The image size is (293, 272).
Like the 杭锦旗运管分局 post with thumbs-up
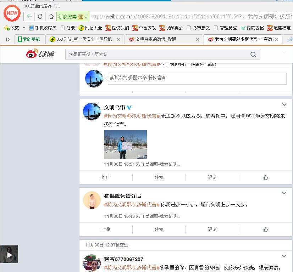266,229
